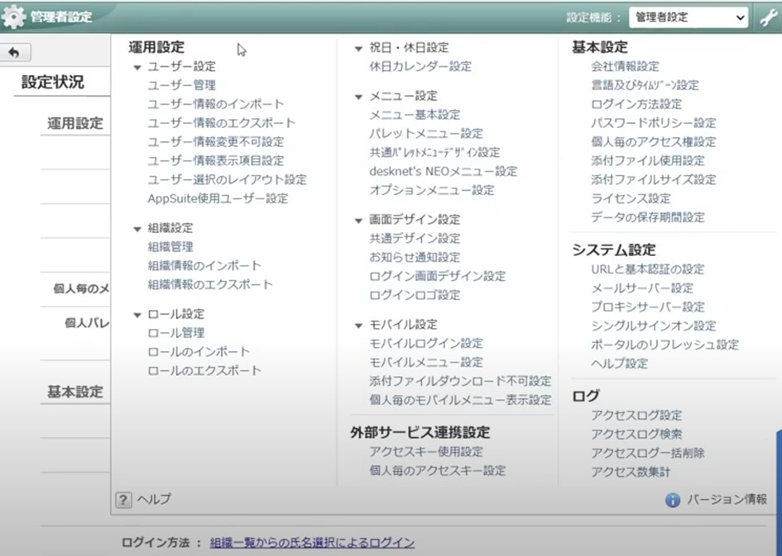Click the gear icon beside 管理者設定 title
The width and height of the screenshot is (782, 556).
tap(14, 17)
